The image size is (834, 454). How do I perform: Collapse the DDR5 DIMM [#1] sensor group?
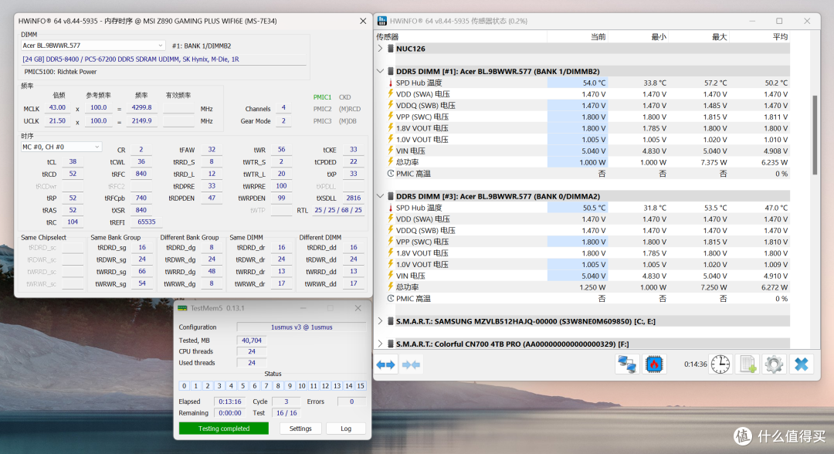pos(380,71)
